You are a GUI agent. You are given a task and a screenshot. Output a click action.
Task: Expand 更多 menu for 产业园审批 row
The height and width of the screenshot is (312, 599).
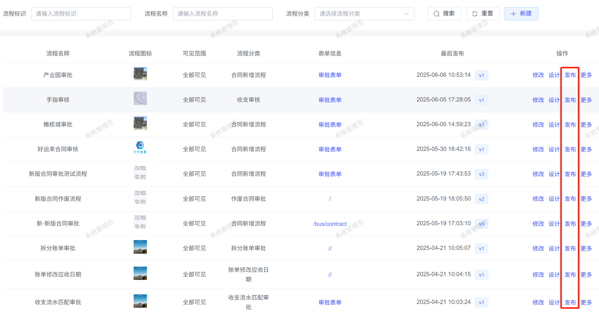point(586,75)
